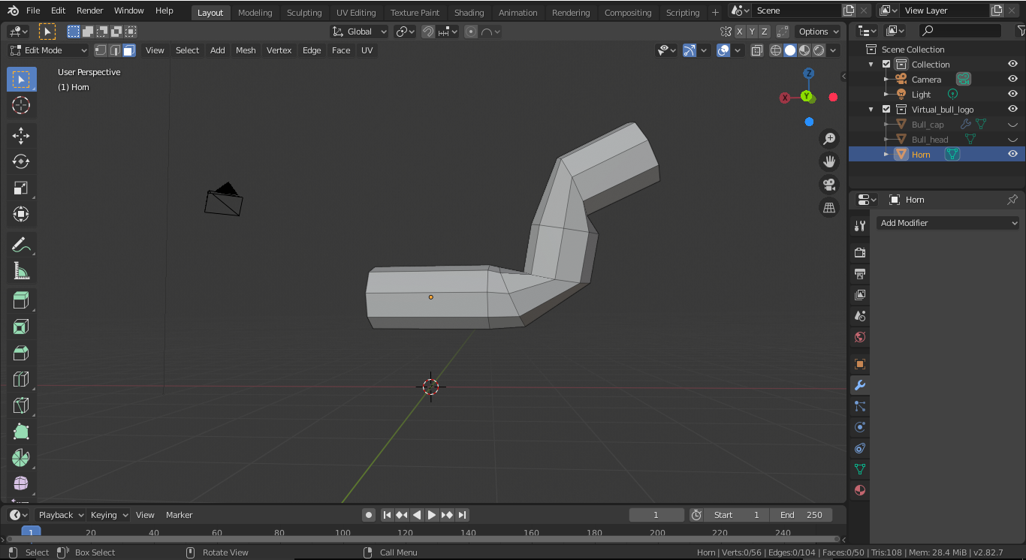This screenshot has height=560, width=1026.
Task: Select the Poly Build tool
Action: 21,432
